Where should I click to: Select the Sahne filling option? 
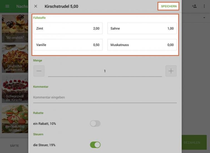(142, 28)
